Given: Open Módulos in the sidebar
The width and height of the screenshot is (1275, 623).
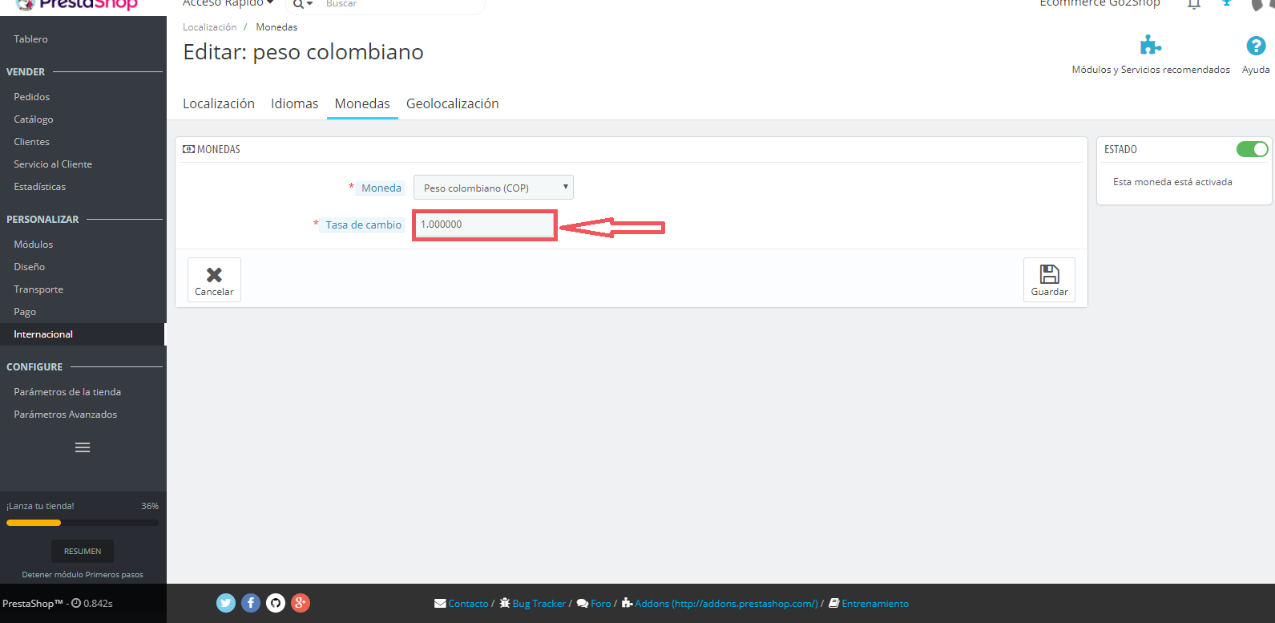Looking at the screenshot, I should coord(33,244).
